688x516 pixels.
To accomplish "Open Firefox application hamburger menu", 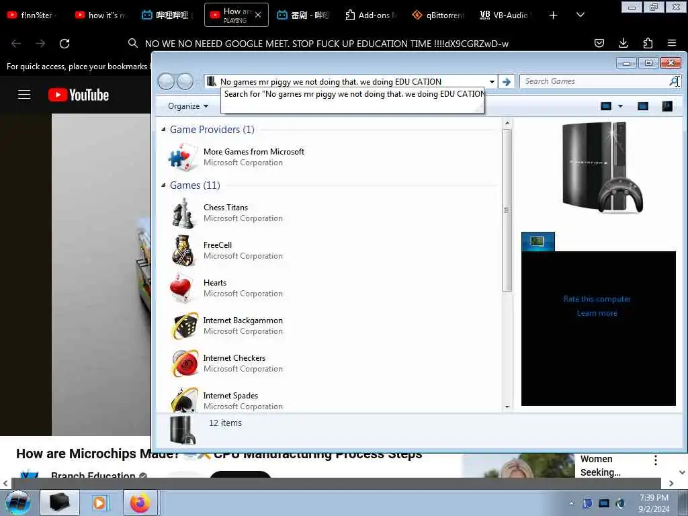I will click(x=672, y=43).
